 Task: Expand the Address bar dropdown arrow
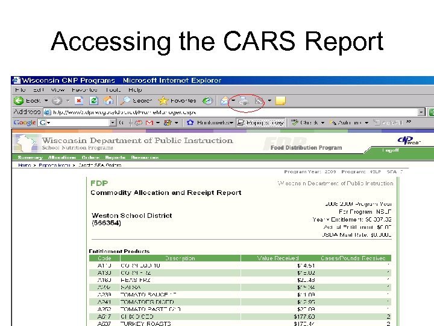pyautogui.click(x=421, y=112)
